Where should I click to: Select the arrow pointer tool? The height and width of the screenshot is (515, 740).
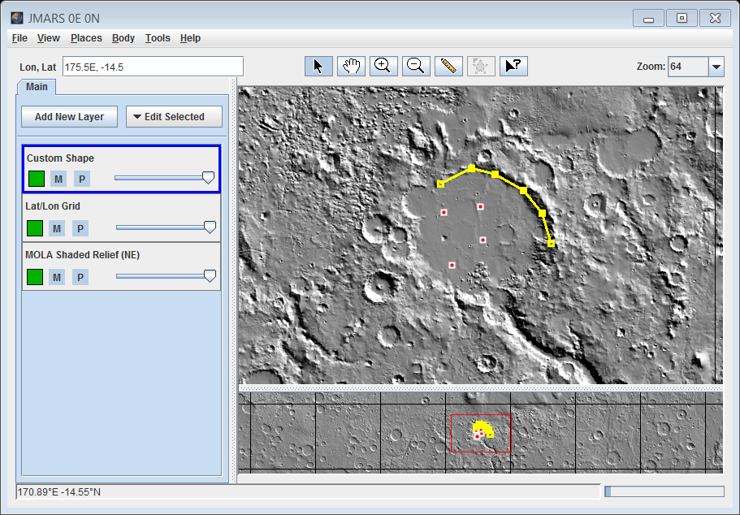(x=318, y=67)
